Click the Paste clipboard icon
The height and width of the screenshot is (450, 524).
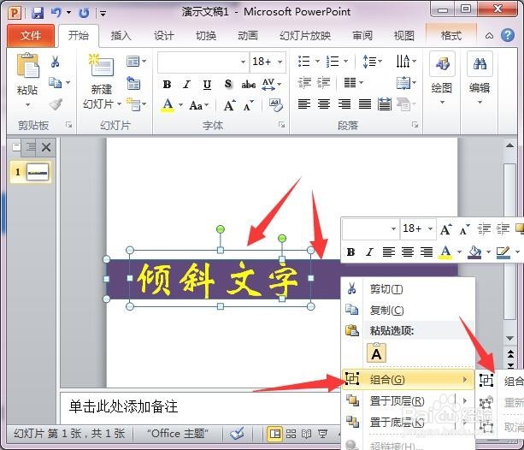coord(27,66)
